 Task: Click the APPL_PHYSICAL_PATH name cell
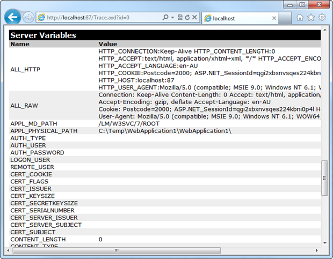(x=44, y=131)
